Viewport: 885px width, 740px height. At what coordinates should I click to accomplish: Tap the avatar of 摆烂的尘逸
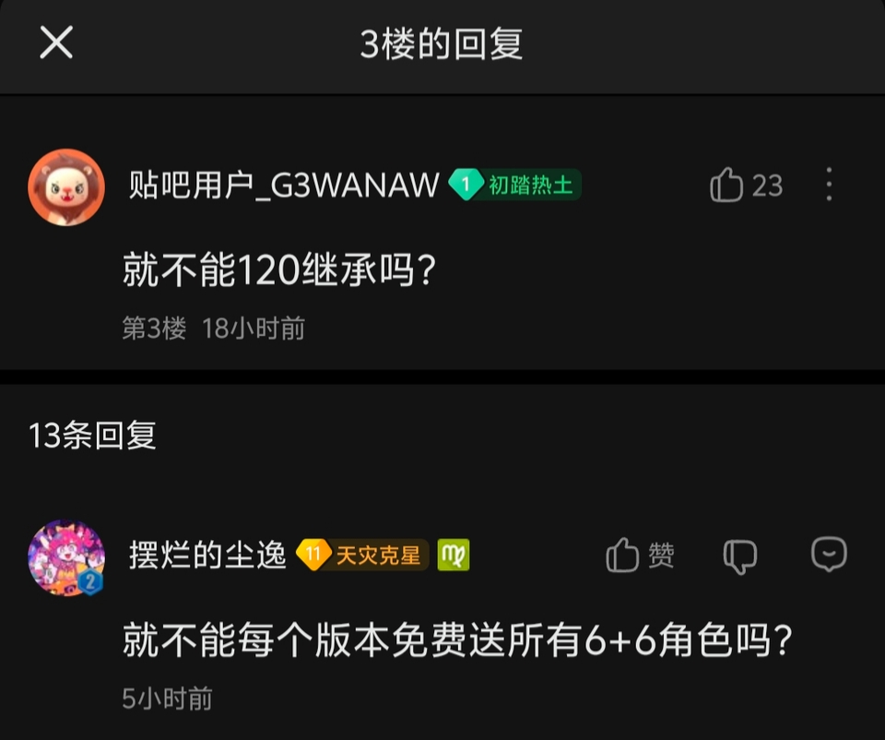(x=66, y=558)
